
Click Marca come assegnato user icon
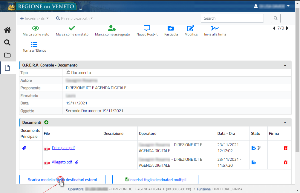click(112, 28)
